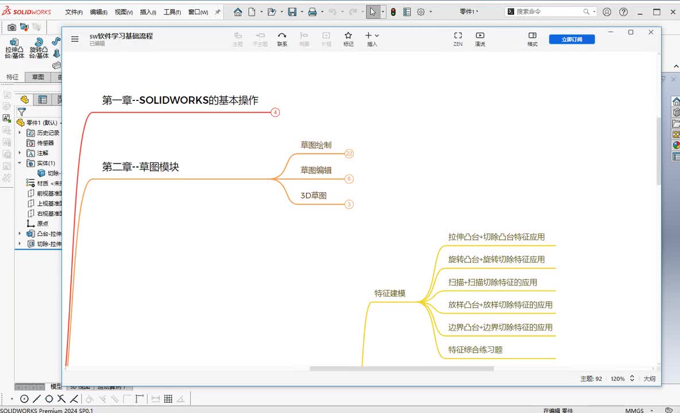This screenshot has height=413, width=680.
Task: Enter ZEN mode in mind map
Action: pyautogui.click(x=458, y=39)
